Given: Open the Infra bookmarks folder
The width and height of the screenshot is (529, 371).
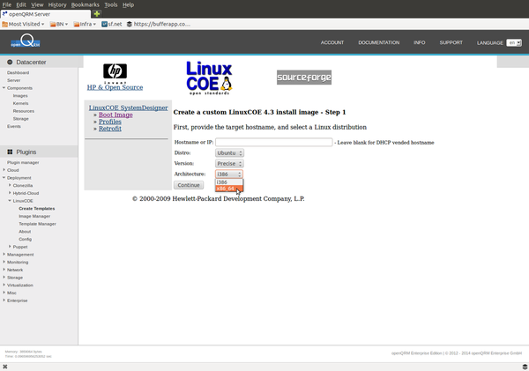Looking at the screenshot, I should click(x=85, y=24).
